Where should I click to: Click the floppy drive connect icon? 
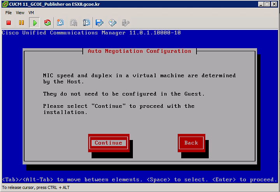pyautogui.click(x=100, y=23)
